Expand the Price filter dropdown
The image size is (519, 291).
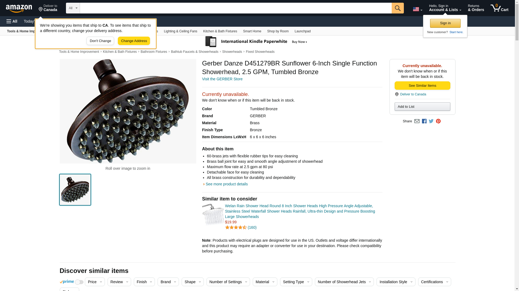click(95, 282)
